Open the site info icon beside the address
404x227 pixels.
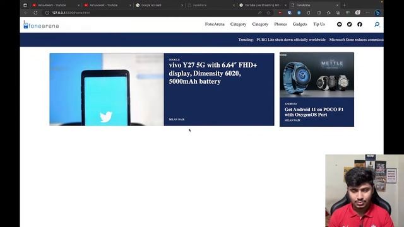point(47,13)
